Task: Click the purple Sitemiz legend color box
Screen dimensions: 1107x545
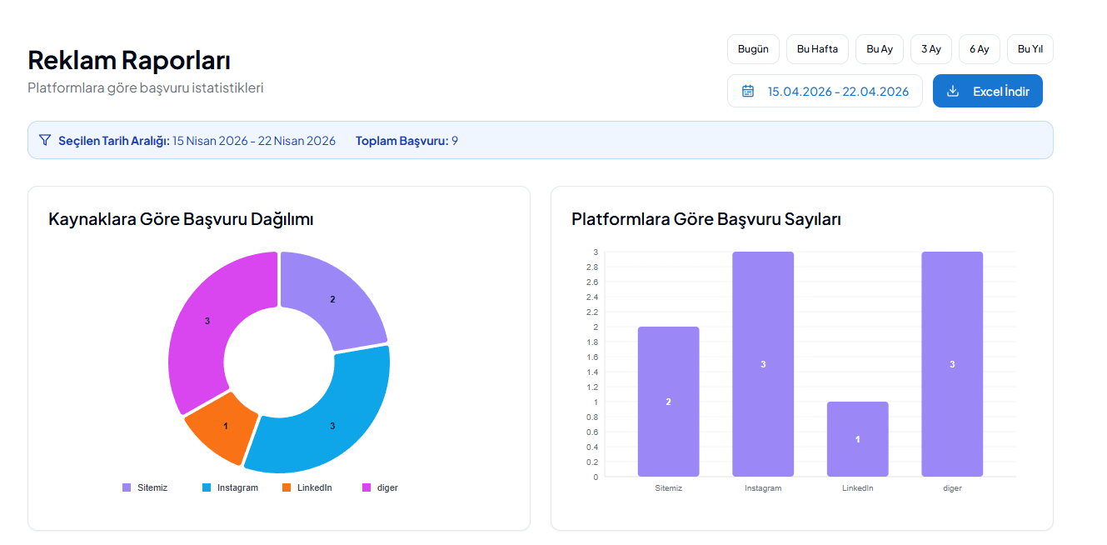Action: click(x=127, y=487)
